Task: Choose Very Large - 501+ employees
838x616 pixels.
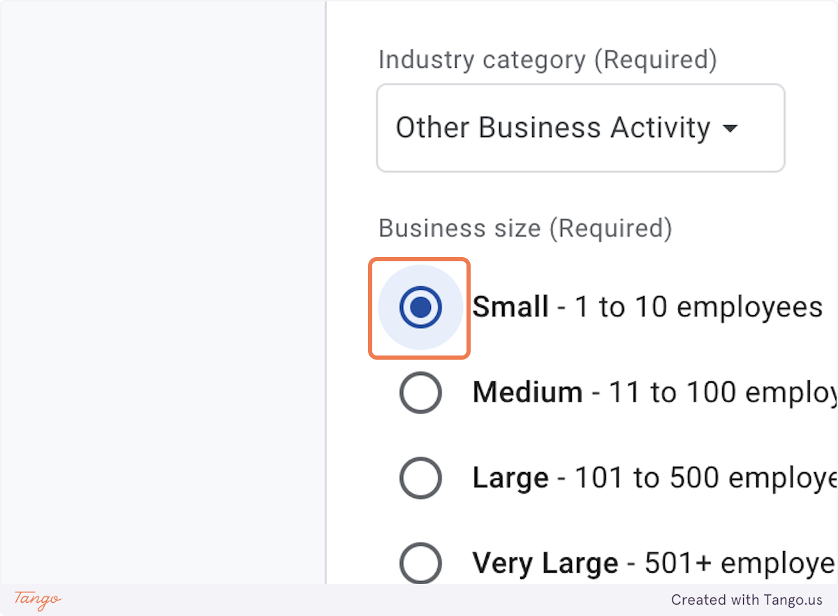Action: 420,563
